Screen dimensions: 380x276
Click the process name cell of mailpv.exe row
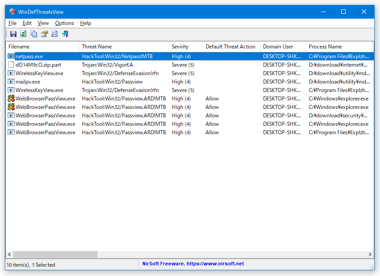[x=339, y=82]
